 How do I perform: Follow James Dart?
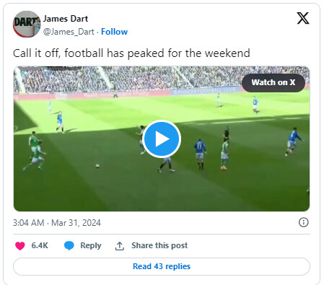[x=114, y=32]
